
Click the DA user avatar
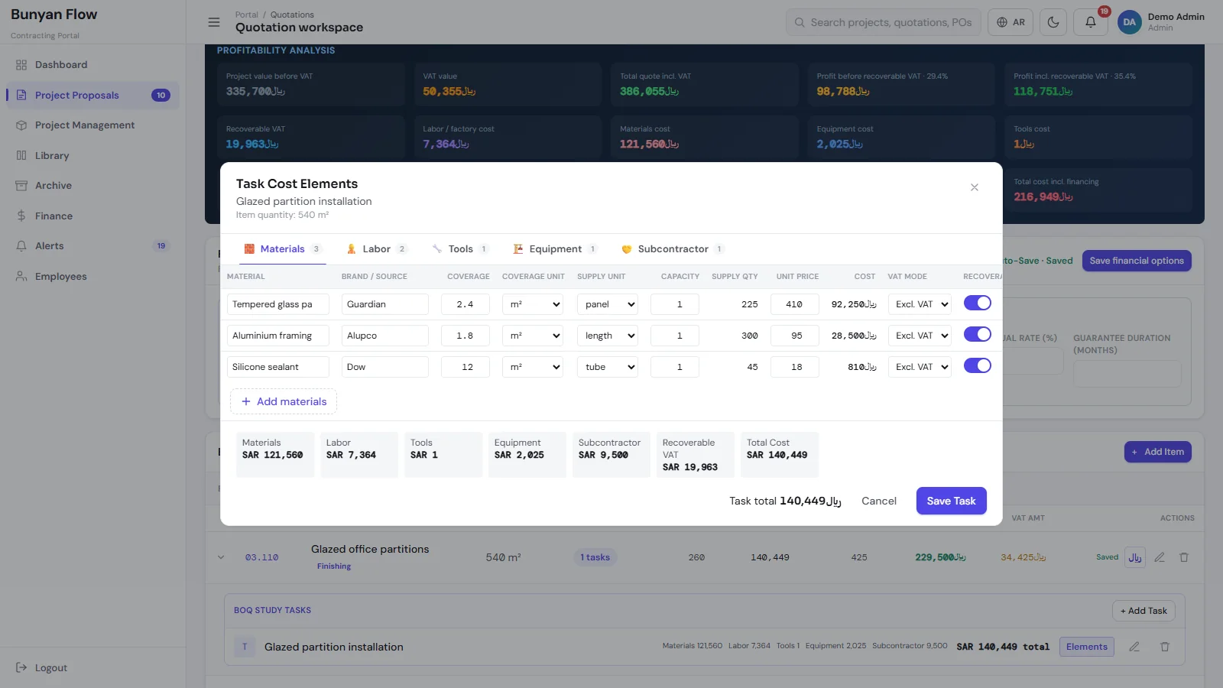coord(1129,22)
